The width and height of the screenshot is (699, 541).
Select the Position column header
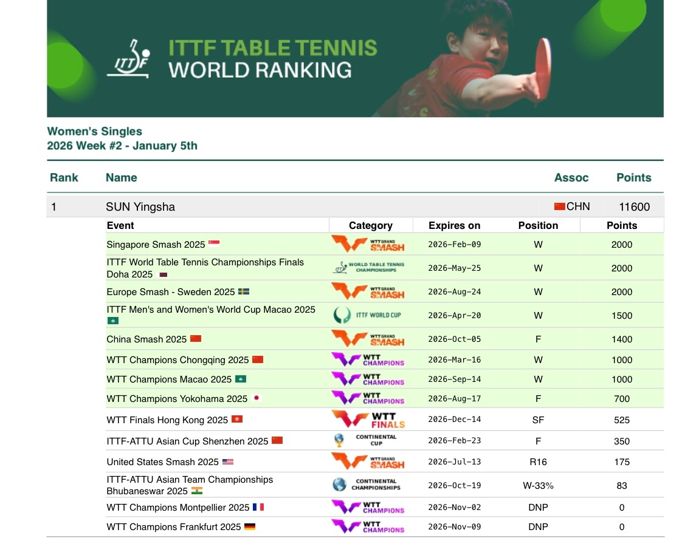click(x=538, y=225)
